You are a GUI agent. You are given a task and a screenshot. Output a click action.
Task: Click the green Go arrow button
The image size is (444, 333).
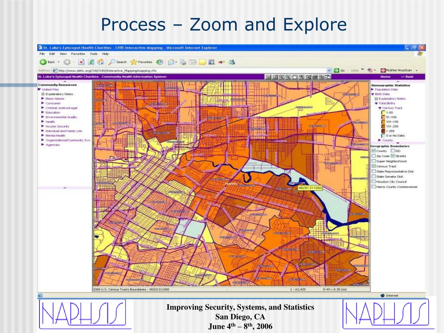pyautogui.click(x=336, y=70)
